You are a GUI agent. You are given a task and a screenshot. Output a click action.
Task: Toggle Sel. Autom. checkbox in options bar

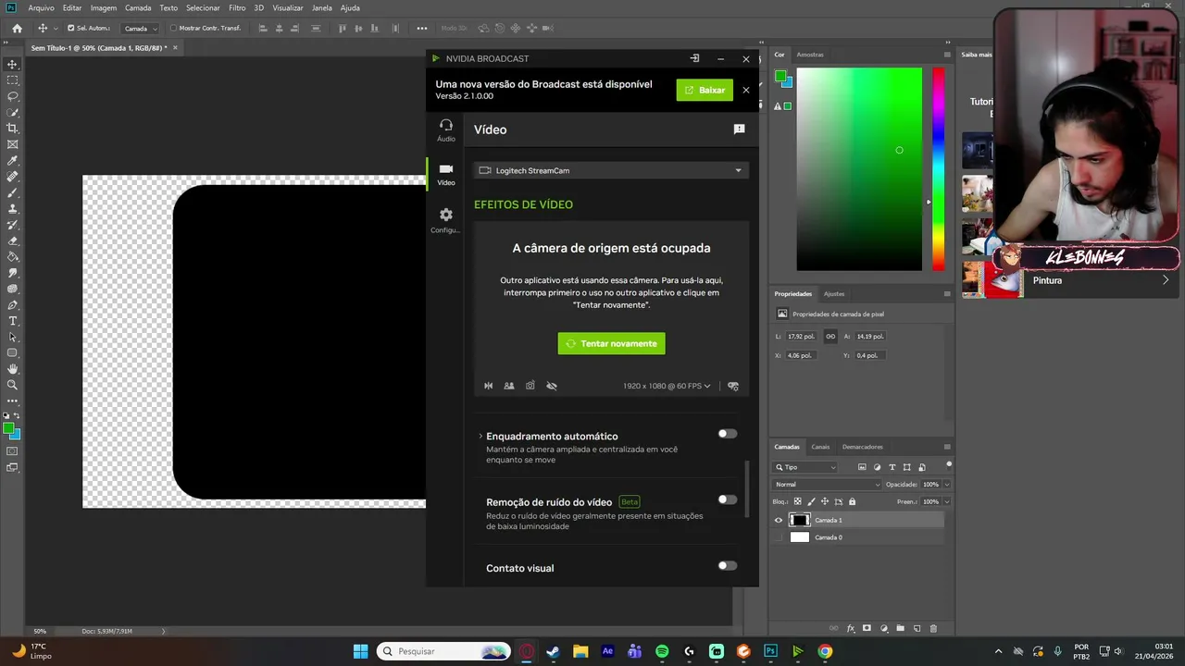(70, 28)
